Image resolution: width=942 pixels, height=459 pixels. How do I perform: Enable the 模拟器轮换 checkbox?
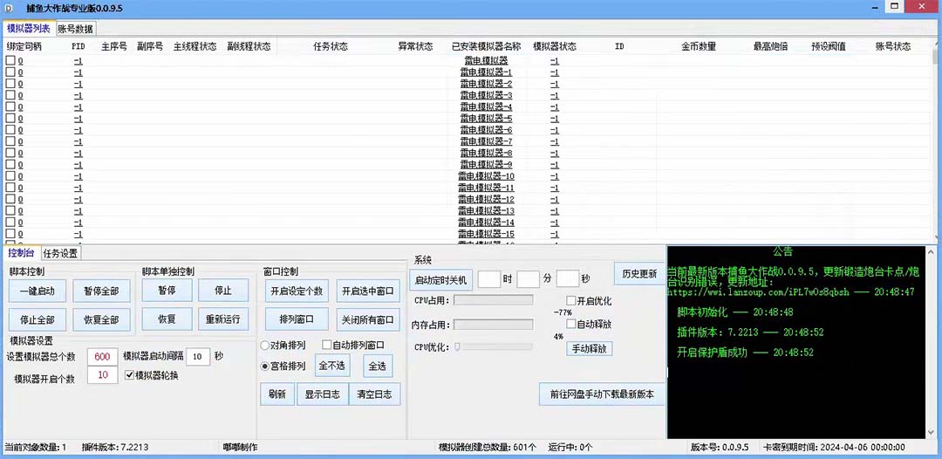[130, 376]
